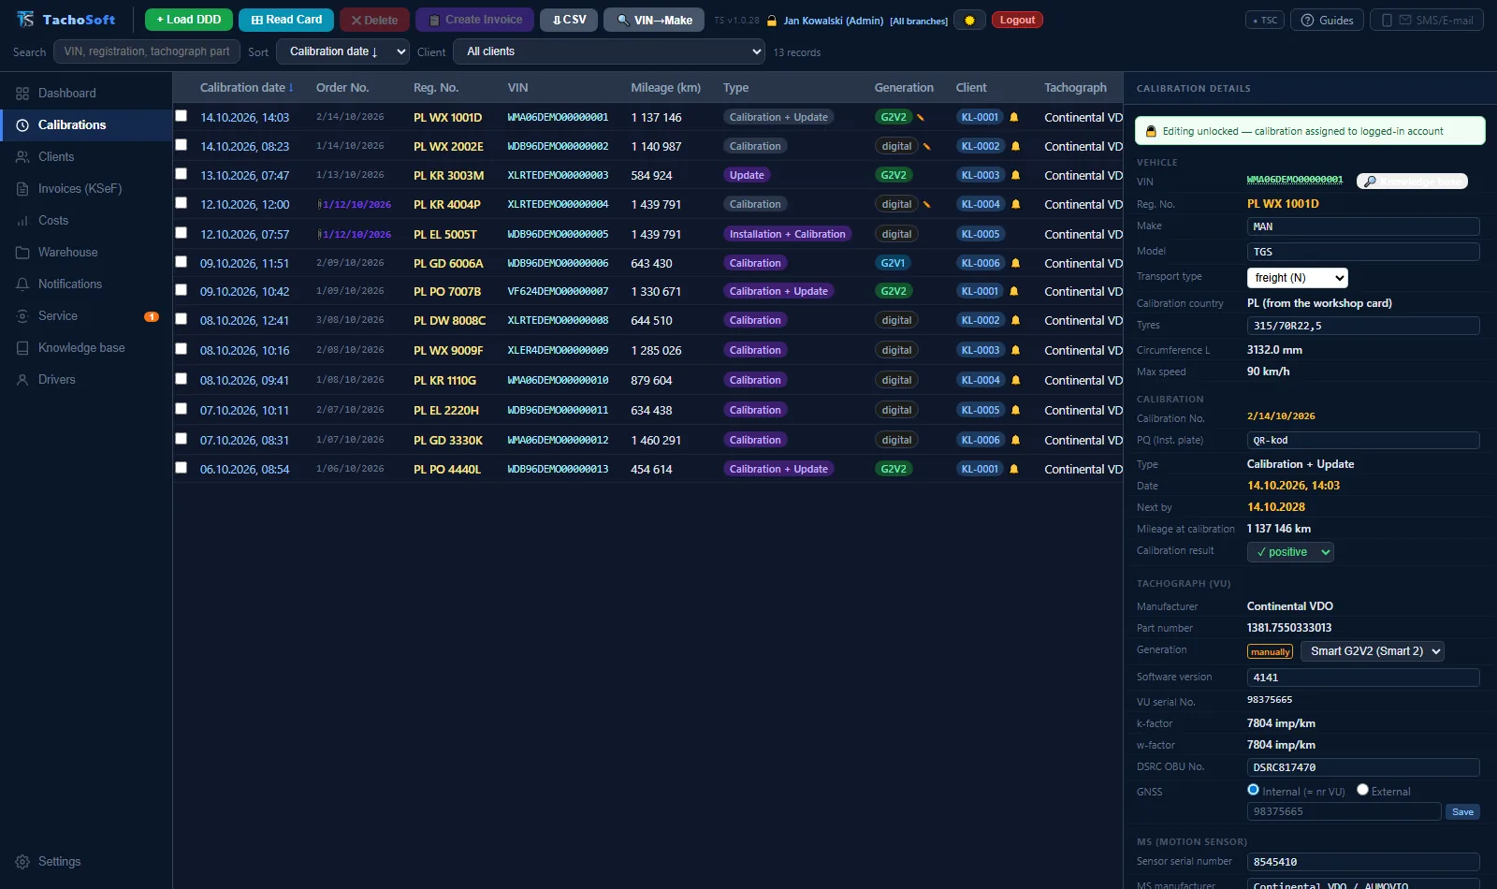Click Save button next to GNSS field
Viewport: 1497px width, 889px height.
pos(1462,811)
